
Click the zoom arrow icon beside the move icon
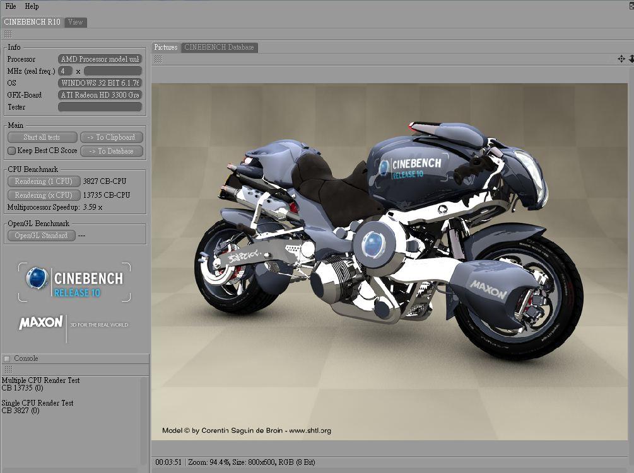631,59
